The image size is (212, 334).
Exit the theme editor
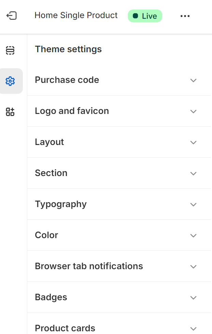(10, 15)
